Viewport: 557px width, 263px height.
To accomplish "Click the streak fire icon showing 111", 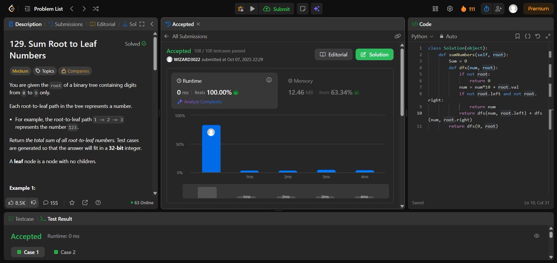I will coord(467,8).
